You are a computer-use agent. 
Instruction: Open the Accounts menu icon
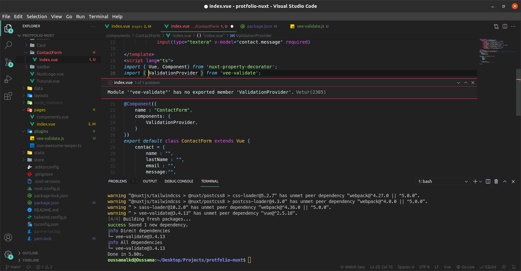click(8, 237)
